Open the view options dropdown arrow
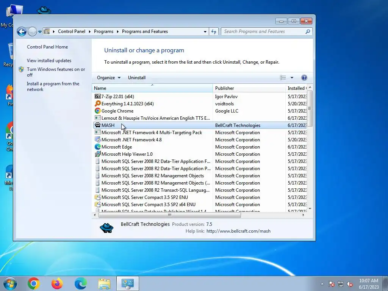 (292, 78)
